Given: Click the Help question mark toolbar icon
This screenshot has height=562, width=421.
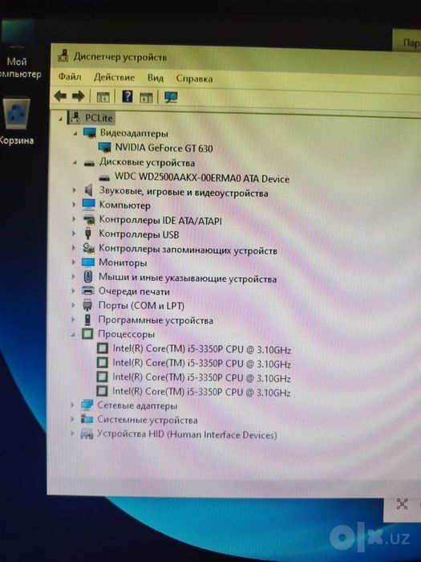Looking at the screenshot, I should click(x=128, y=96).
